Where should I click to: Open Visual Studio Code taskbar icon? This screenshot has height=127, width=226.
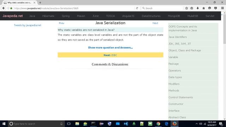pyautogui.click(x=126, y=124)
